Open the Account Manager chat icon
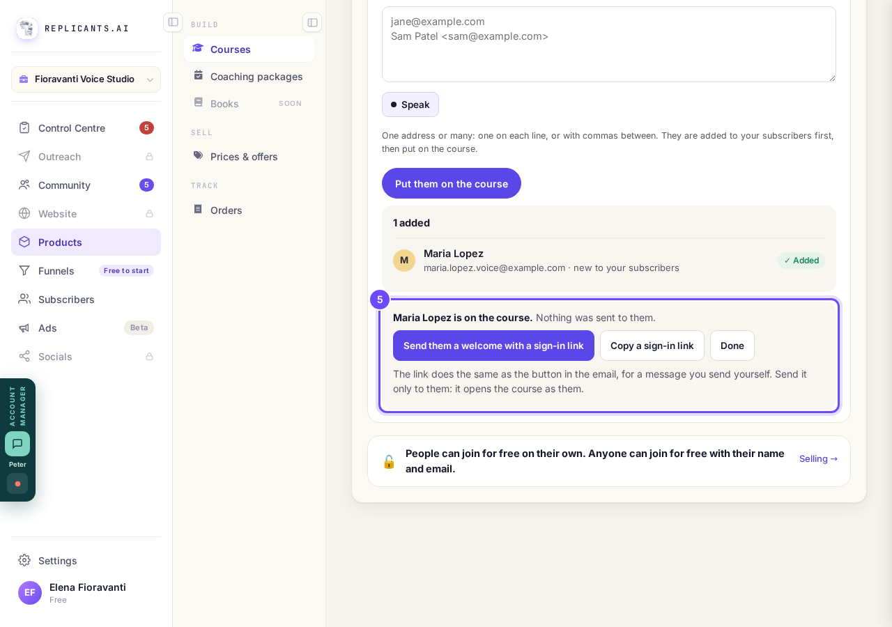The image size is (892, 627). 17,444
